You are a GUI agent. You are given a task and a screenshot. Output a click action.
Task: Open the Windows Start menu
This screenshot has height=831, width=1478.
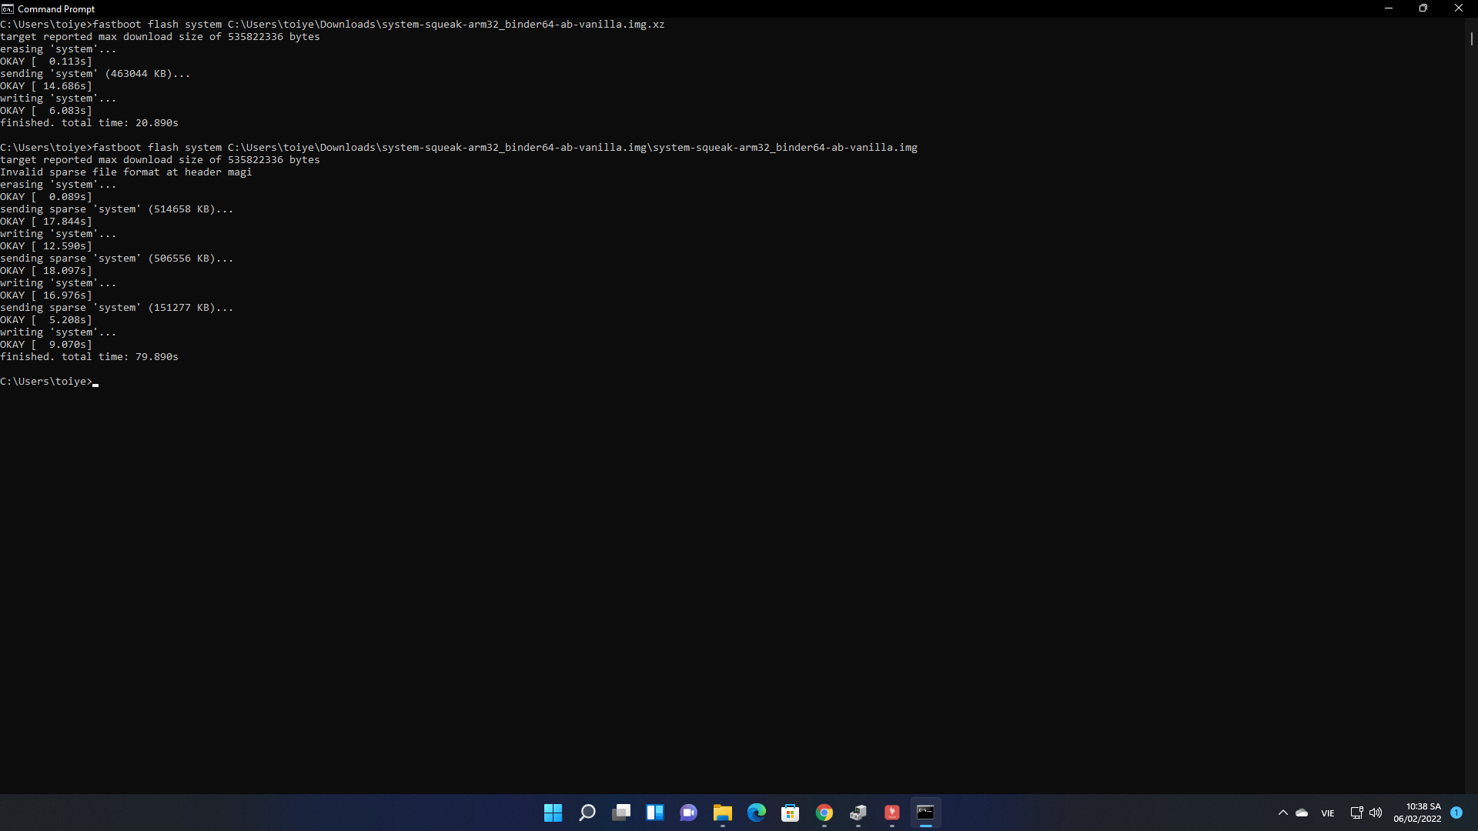[553, 813]
